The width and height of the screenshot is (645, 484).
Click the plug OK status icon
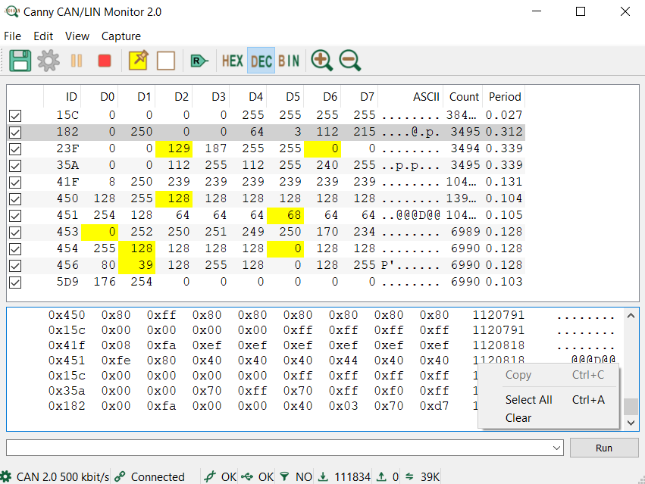coord(210,476)
